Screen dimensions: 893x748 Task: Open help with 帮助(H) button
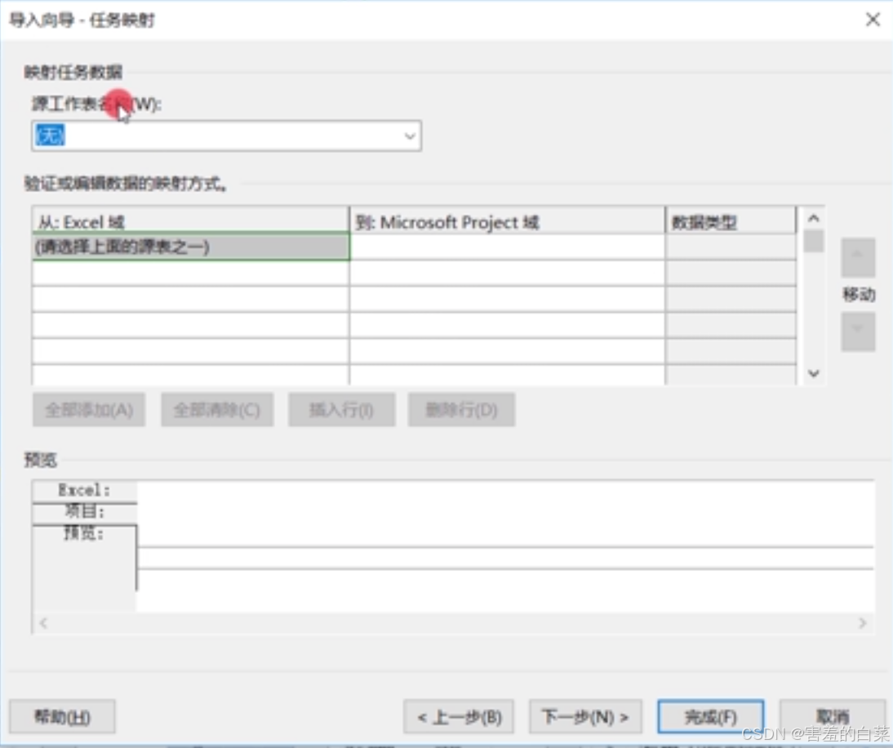pyautogui.click(x=62, y=716)
